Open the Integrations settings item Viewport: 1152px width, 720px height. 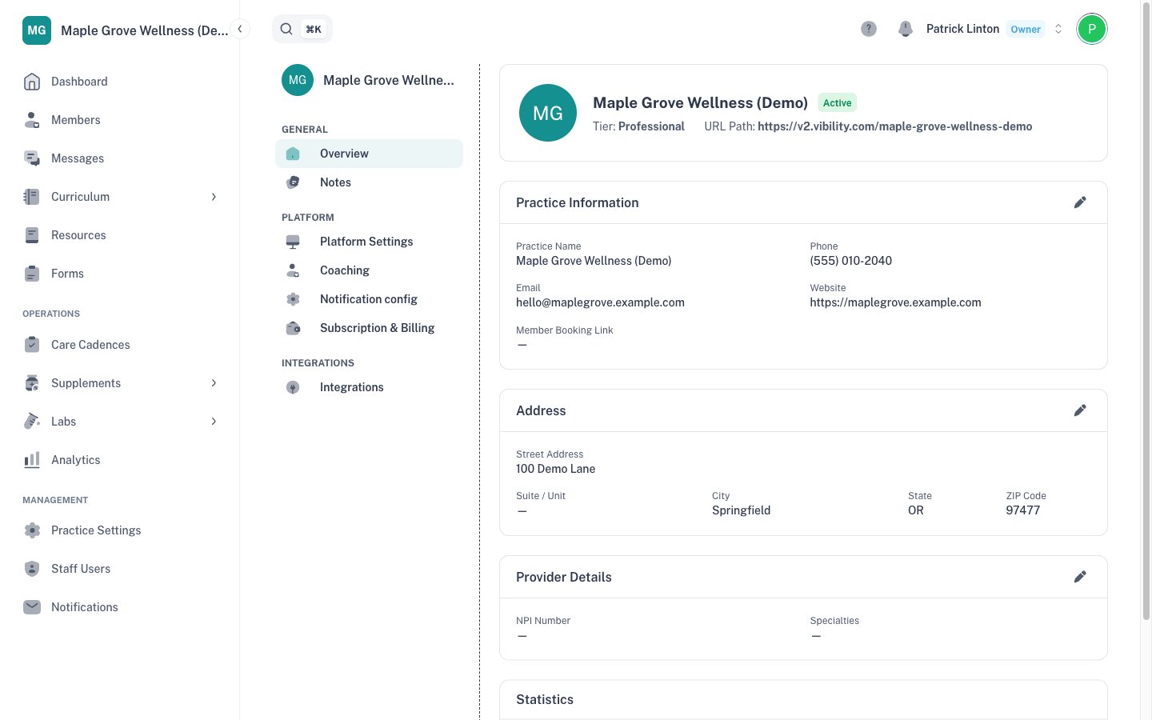coord(369,387)
